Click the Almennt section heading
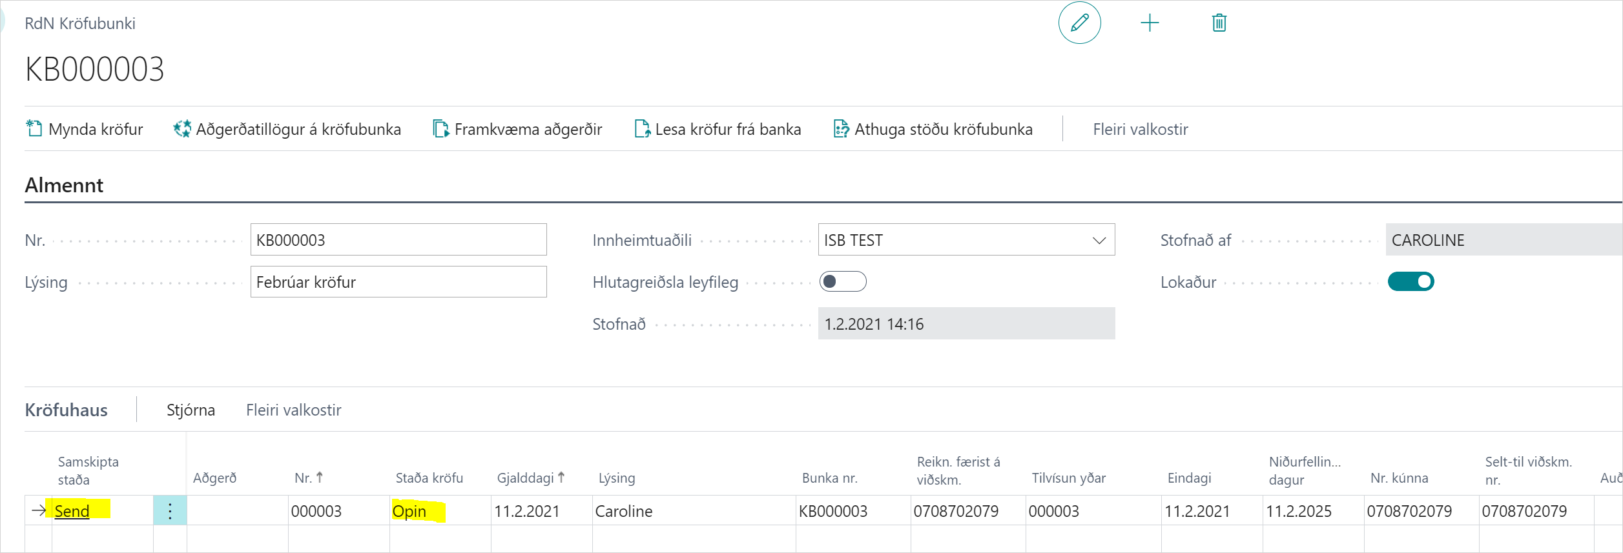The width and height of the screenshot is (1623, 553). (x=64, y=185)
